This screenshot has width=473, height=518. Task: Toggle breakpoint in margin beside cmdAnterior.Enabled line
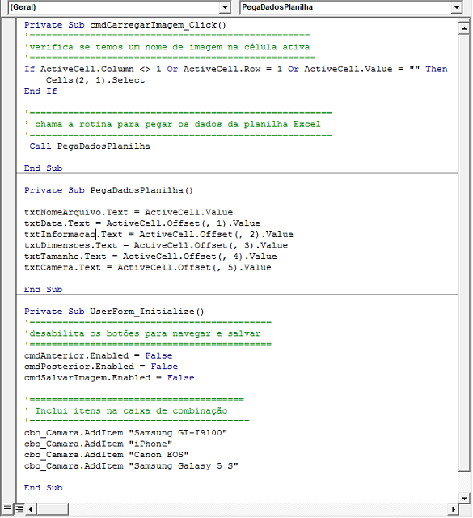(9, 356)
